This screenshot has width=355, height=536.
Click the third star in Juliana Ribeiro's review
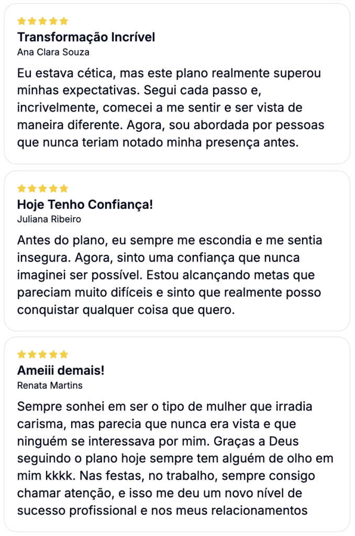43,188
